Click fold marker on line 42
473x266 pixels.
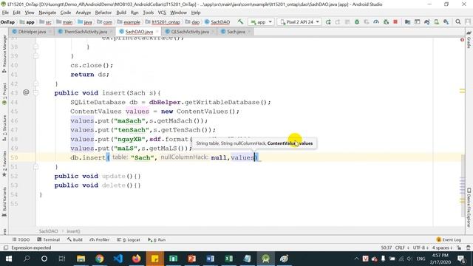35,83
